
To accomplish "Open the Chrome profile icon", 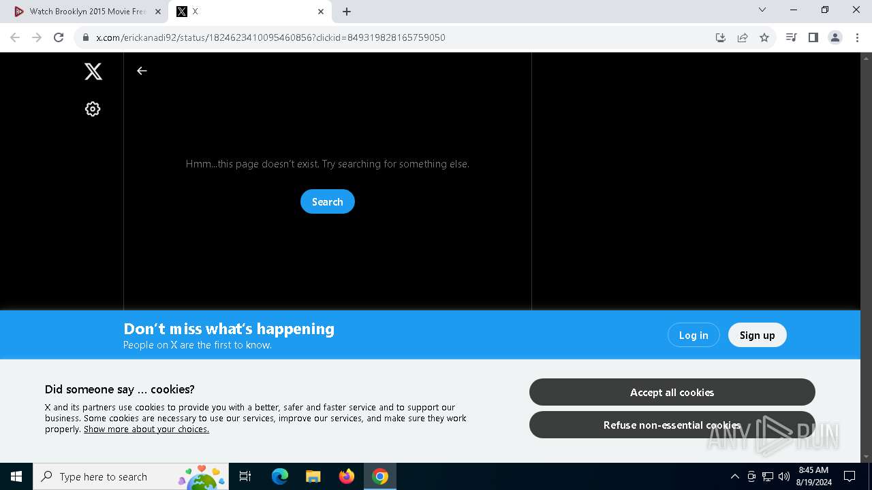I will pyautogui.click(x=835, y=37).
